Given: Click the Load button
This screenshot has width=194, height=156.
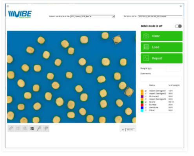Looking at the screenshot, I should click(x=161, y=47).
